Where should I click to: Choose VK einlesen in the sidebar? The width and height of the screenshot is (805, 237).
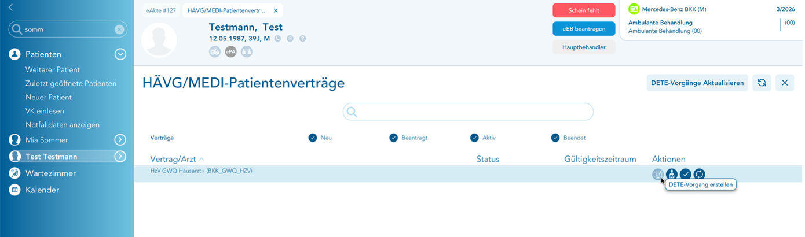pos(45,111)
